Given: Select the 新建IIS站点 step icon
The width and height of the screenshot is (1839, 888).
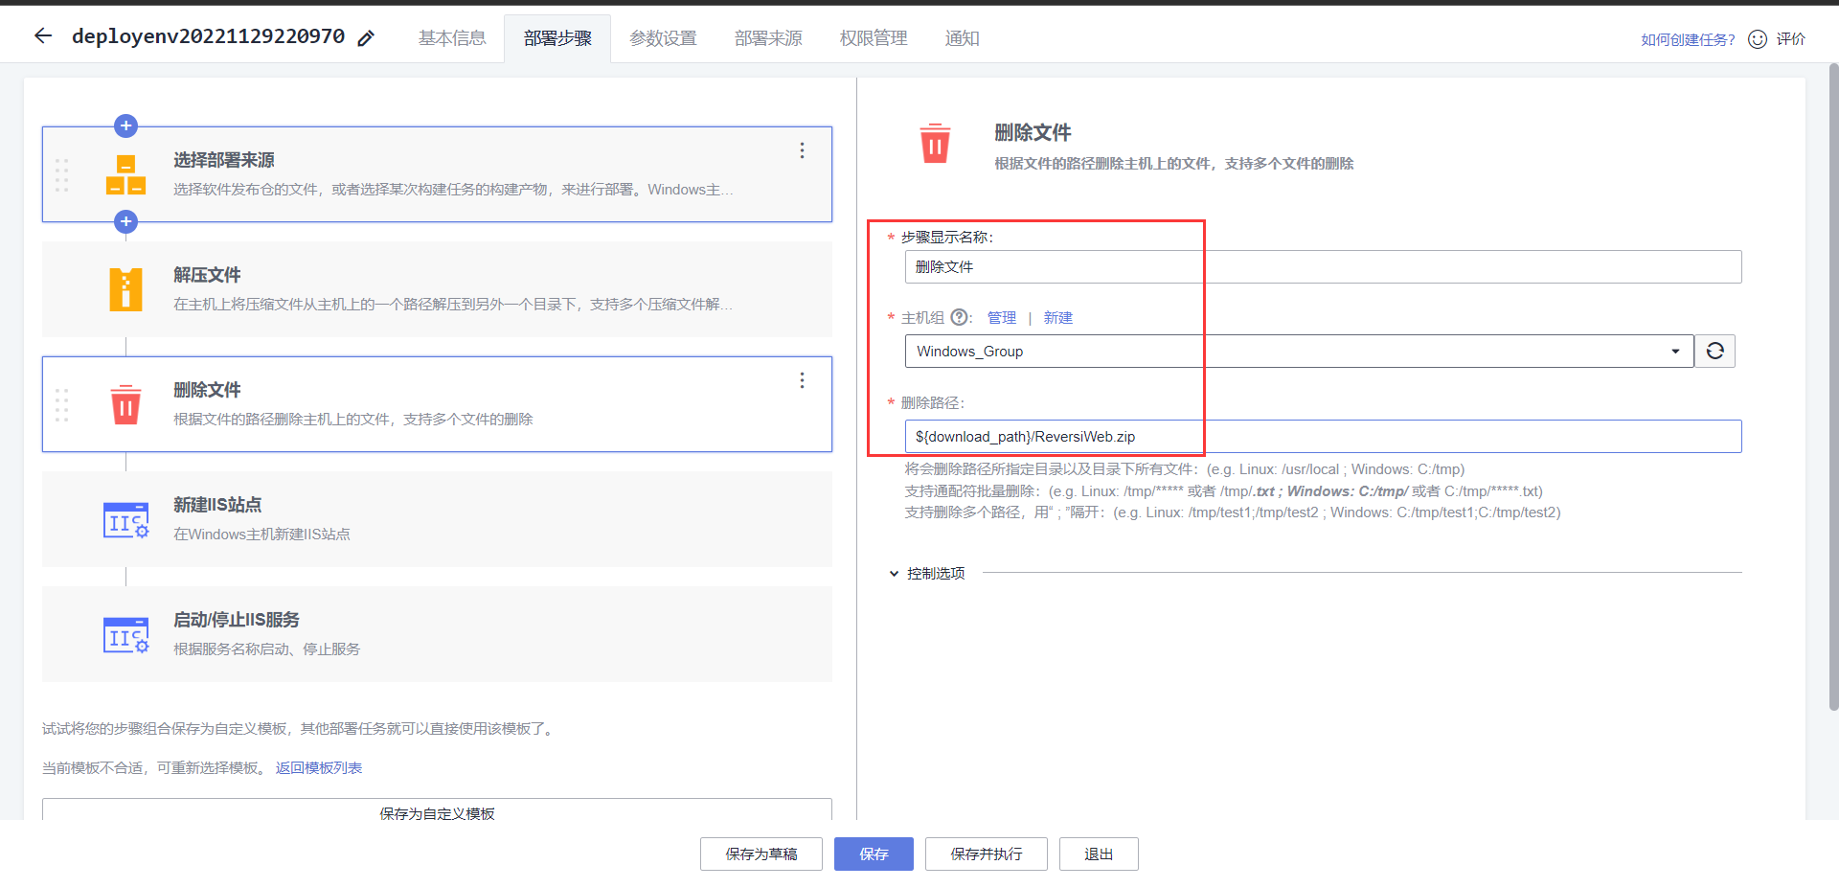Looking at the screenshot, I should point(125,519).
